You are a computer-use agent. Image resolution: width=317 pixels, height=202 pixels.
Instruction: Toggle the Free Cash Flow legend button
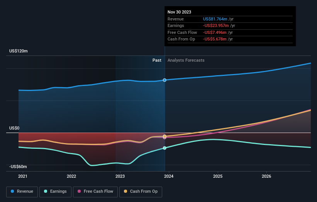coord(95,192)
